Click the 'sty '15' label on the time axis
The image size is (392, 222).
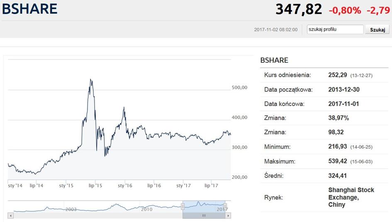(x=66, y=185)
